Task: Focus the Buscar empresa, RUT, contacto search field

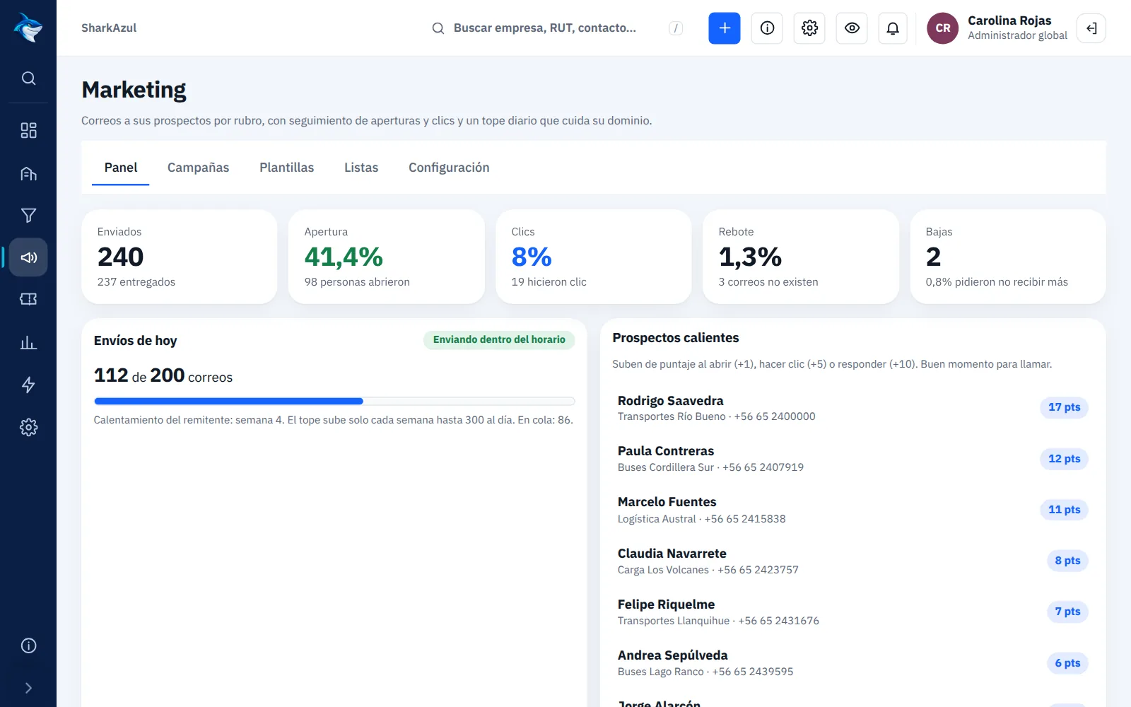Action: tap(557, 28)
